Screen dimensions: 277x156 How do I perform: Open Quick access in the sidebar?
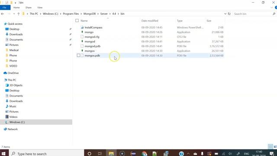point(15,24)
